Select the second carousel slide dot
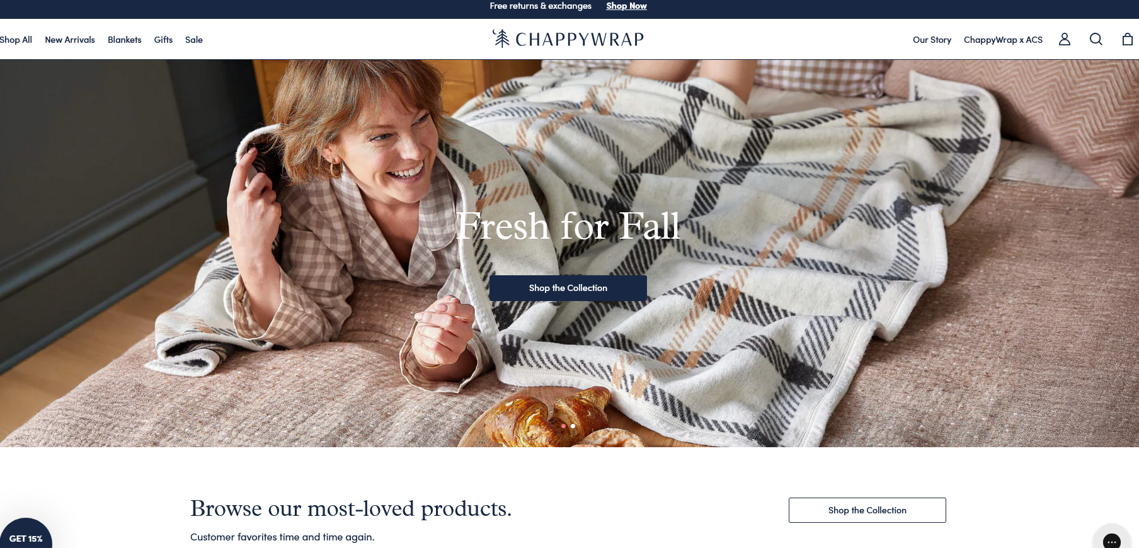Screen dimensions: 1139x548 573,426
